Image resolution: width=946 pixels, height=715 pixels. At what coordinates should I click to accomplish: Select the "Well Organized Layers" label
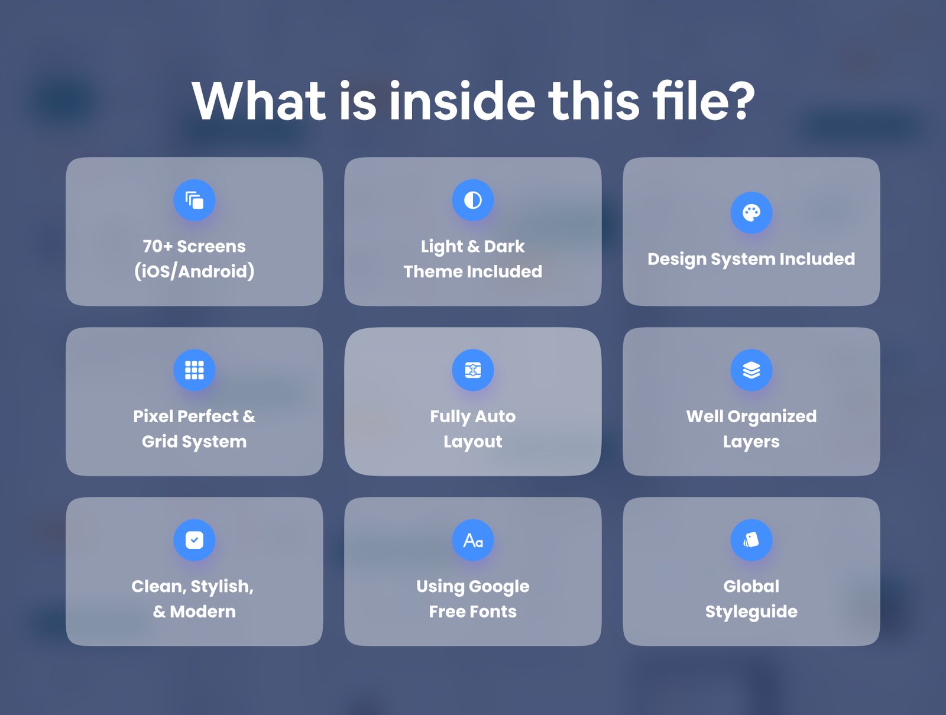751,429
